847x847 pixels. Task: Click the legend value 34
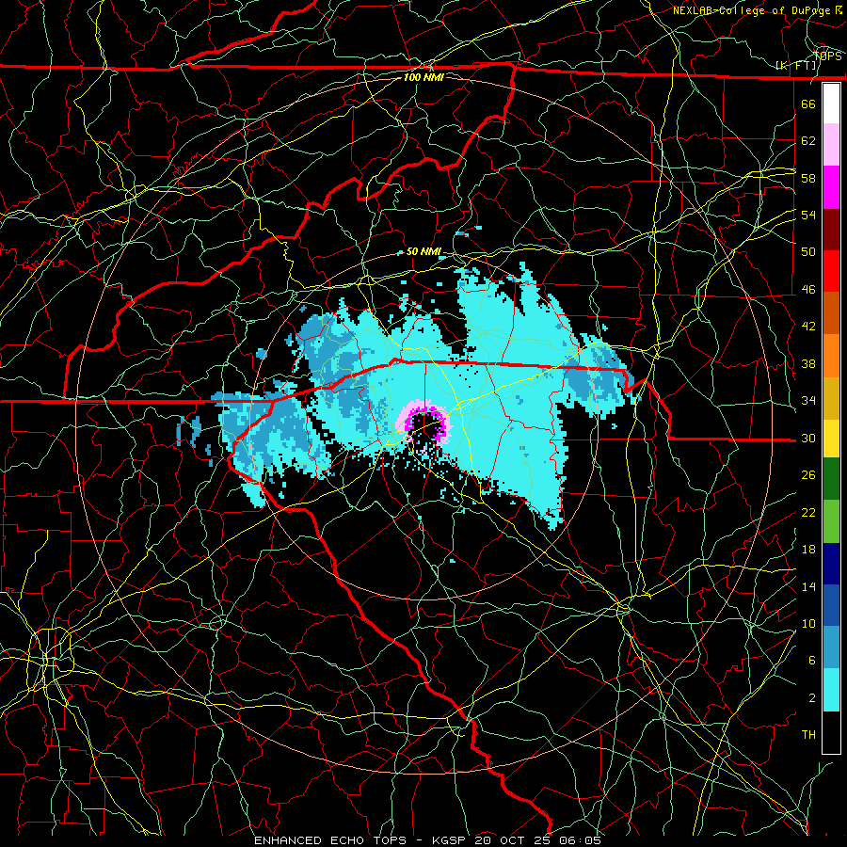click(x=808, y=401)
